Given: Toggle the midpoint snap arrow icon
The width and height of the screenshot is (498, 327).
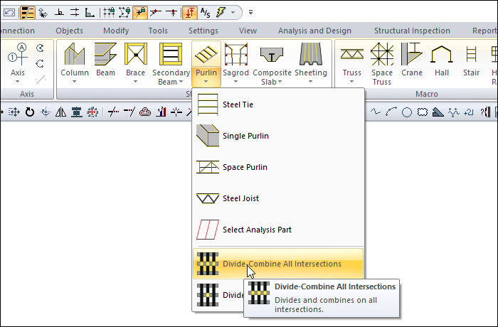Looking at the screenshot, I should click(x=172, y=13).
